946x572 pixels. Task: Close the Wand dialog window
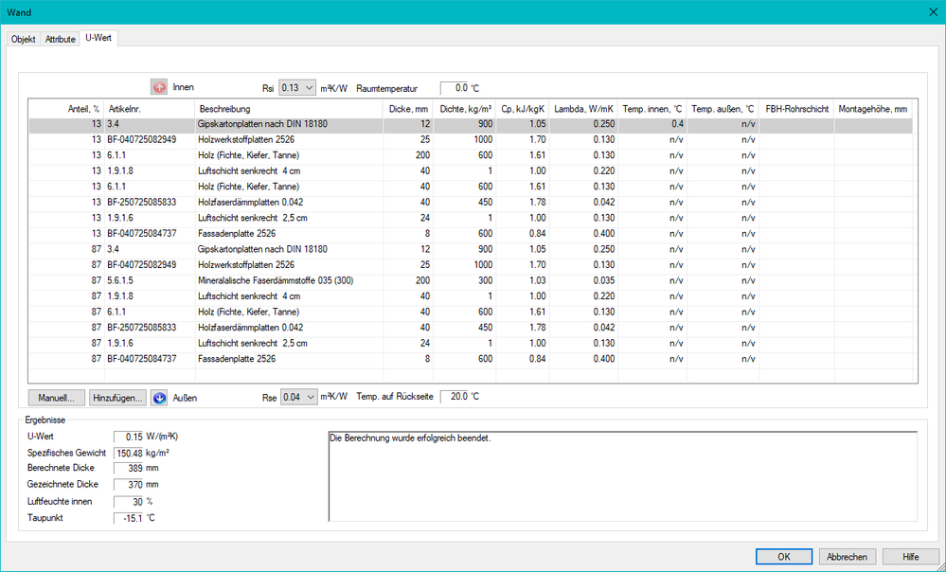[x=932, y=12]
